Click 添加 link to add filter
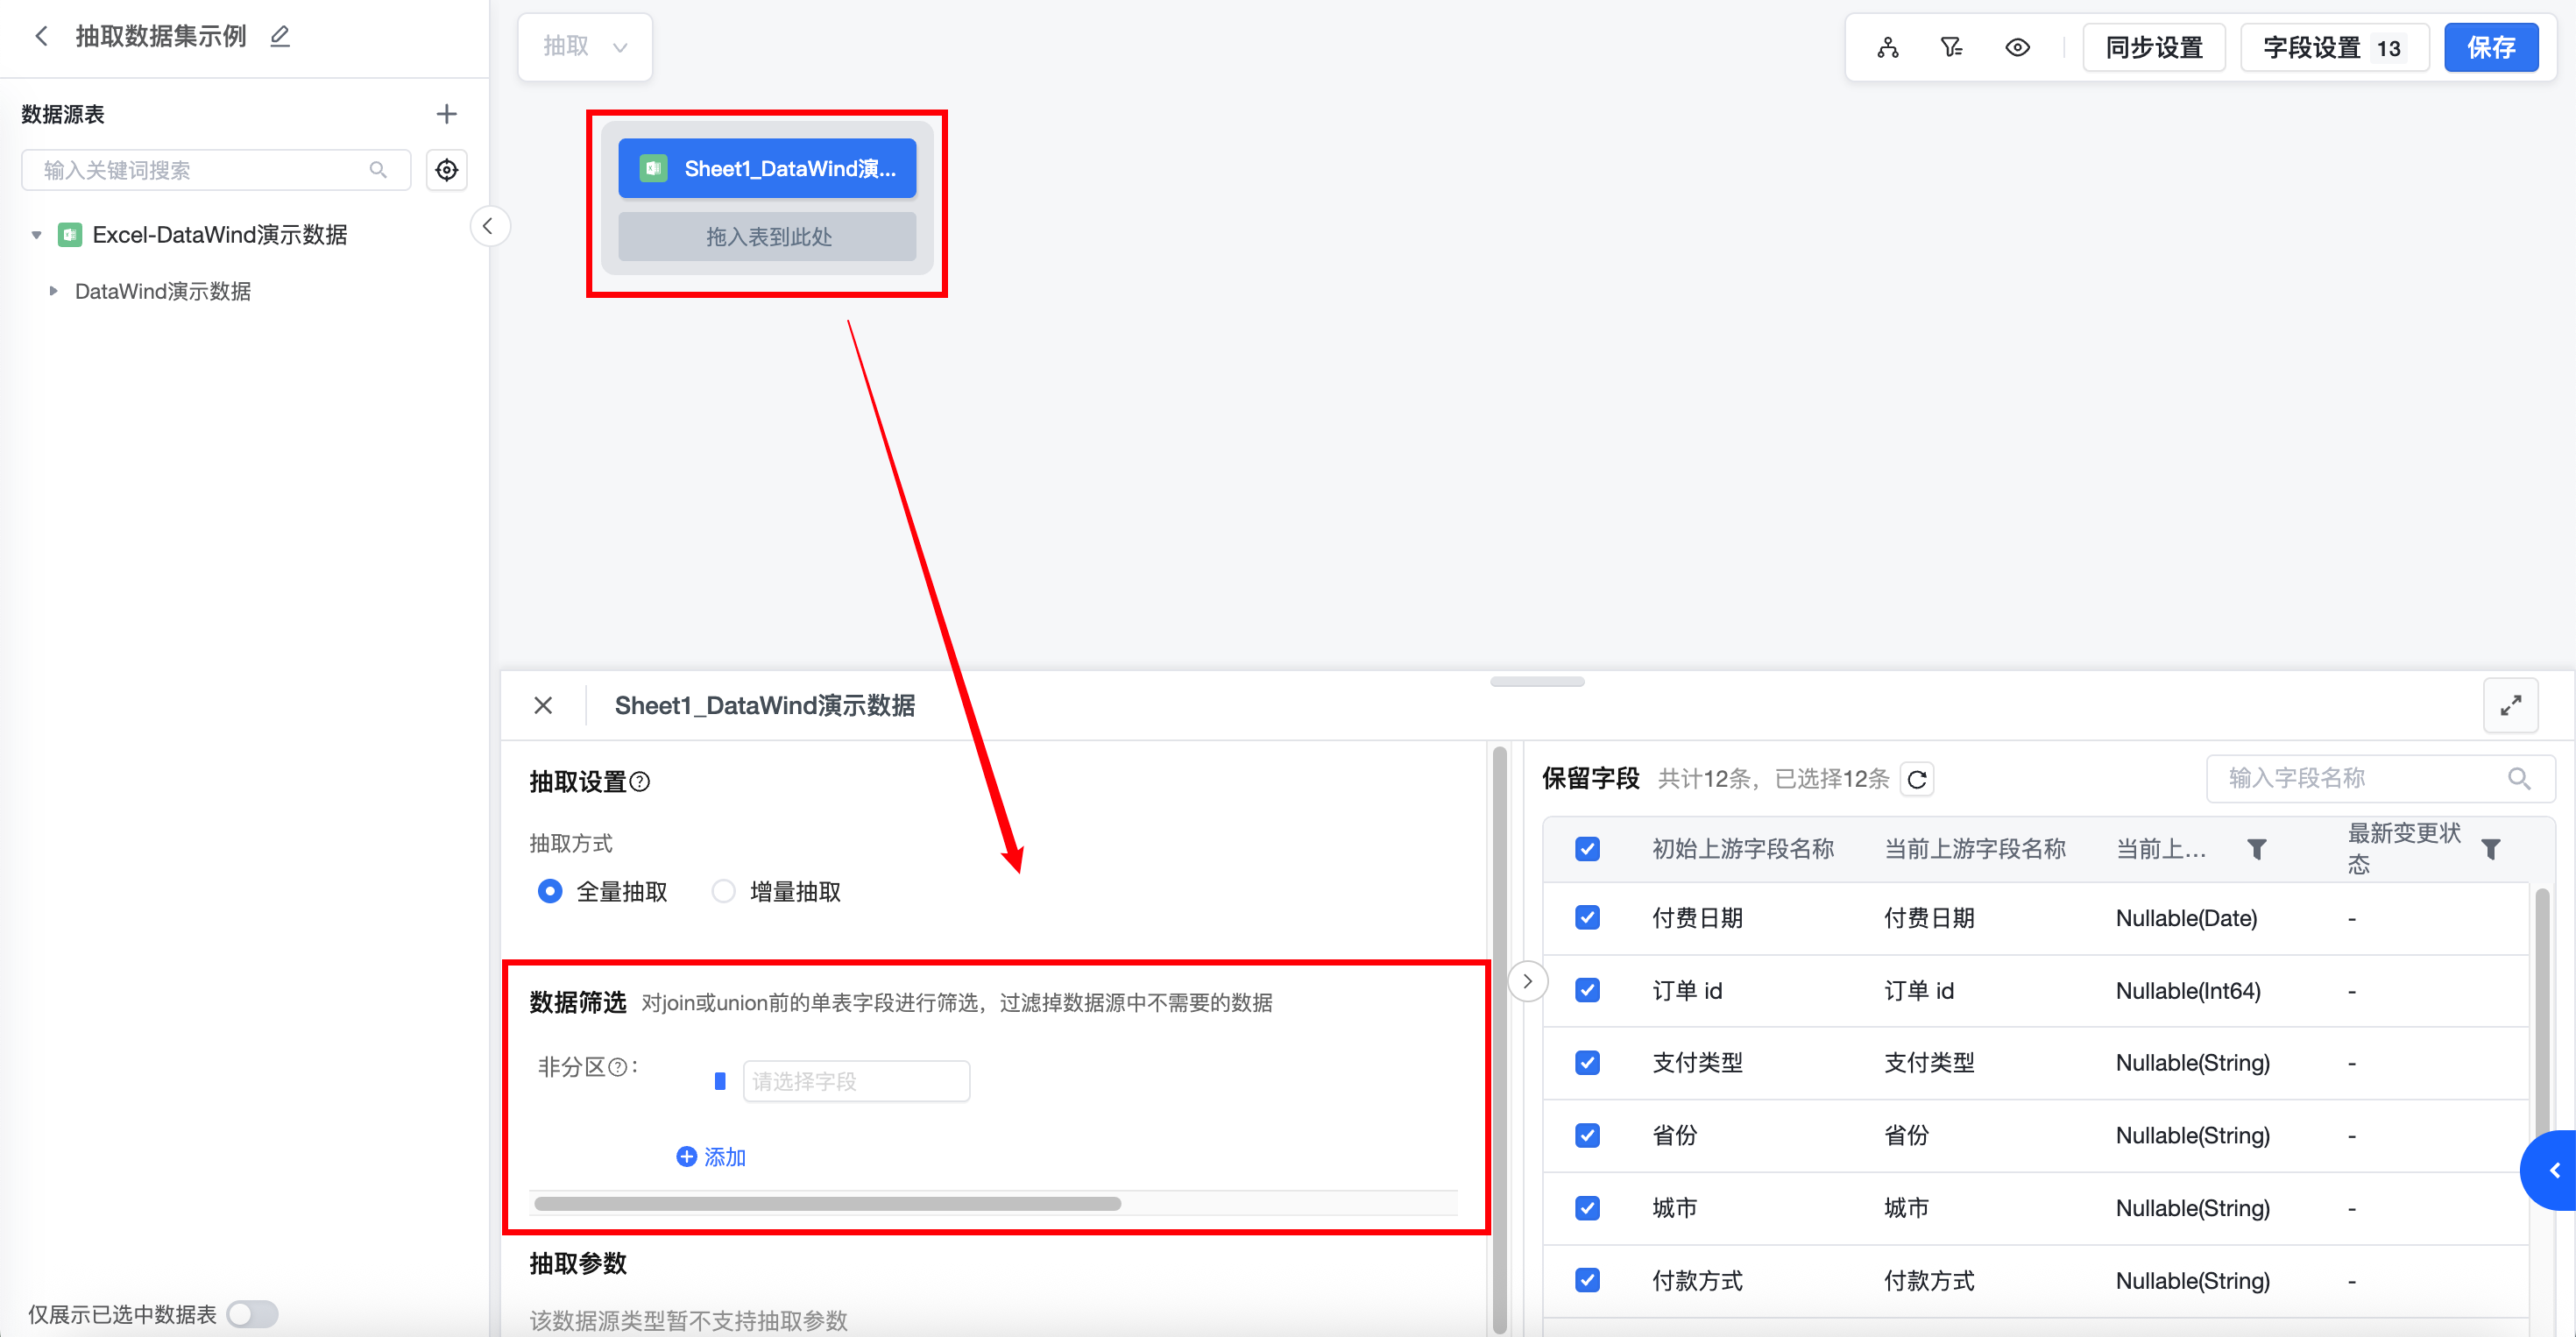2576x1337 pixels. (x=712, y=1157)
